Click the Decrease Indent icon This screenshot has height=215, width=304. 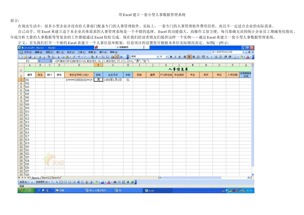click(x=226, y=57)
